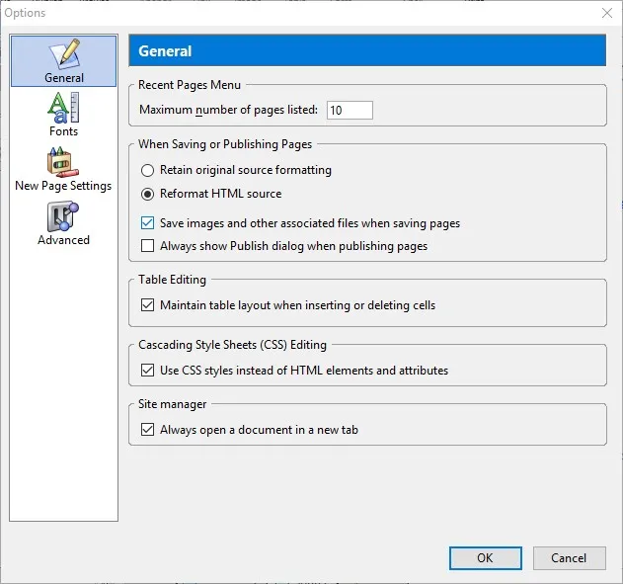Click 'Maximum number of pages listed' label
The image size is (623, 584).
pos(228,110)
